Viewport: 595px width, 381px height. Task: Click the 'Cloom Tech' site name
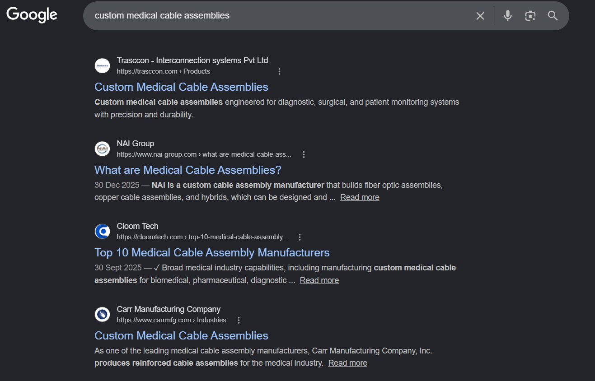point(137,226)
